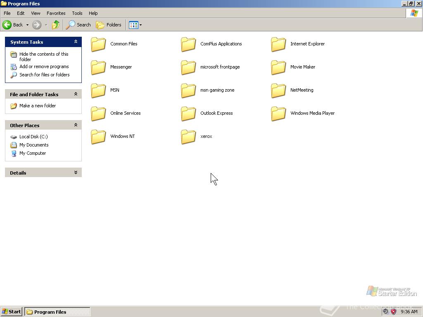The height and width of the screenshot is (317, 423).
Task: Click Hide the contents of this folder
Action: coord(44,57)
